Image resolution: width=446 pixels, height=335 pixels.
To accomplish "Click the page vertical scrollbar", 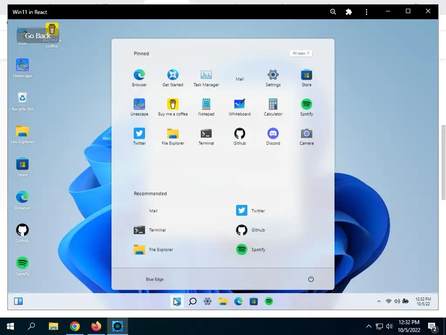I will [x=443, y=162].
